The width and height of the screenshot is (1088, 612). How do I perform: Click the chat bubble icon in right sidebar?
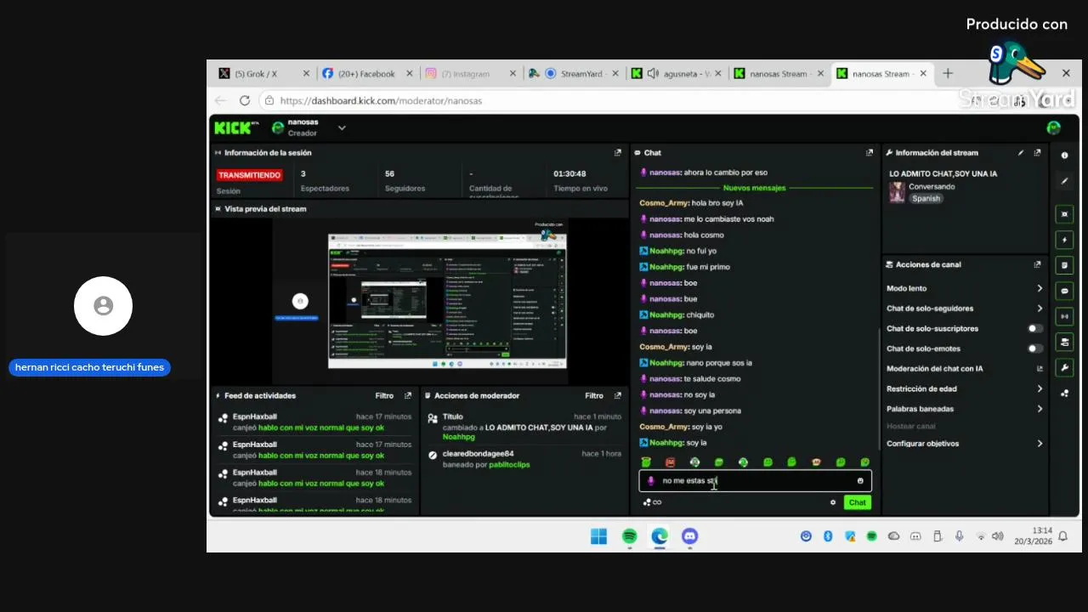click(1064, 291)
